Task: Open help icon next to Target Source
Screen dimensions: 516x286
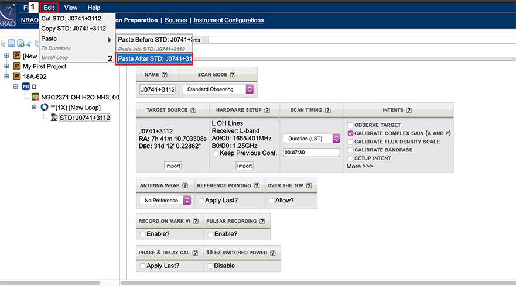Action: click(x=193, y=110)
